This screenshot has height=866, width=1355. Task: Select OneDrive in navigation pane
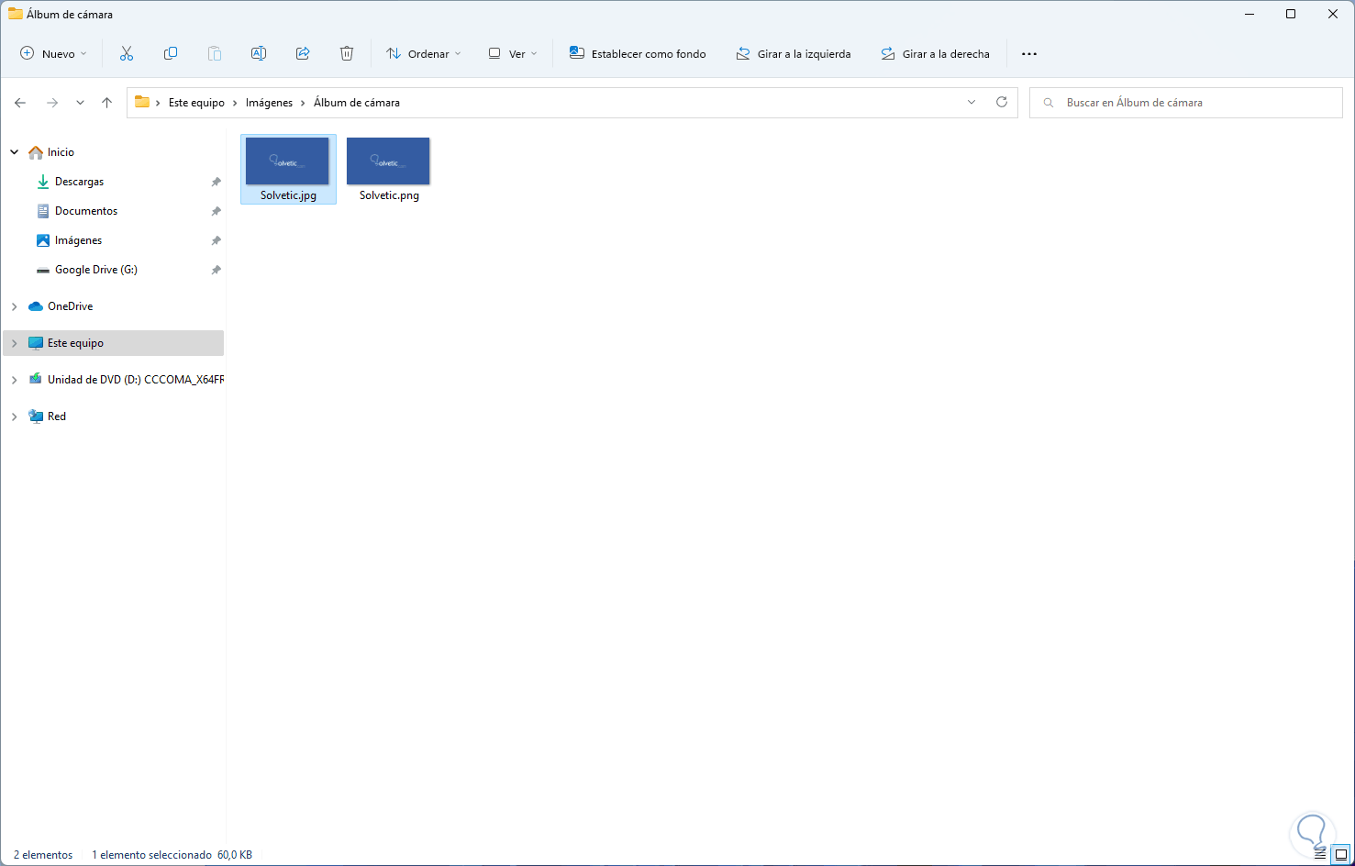pos(70,306)
